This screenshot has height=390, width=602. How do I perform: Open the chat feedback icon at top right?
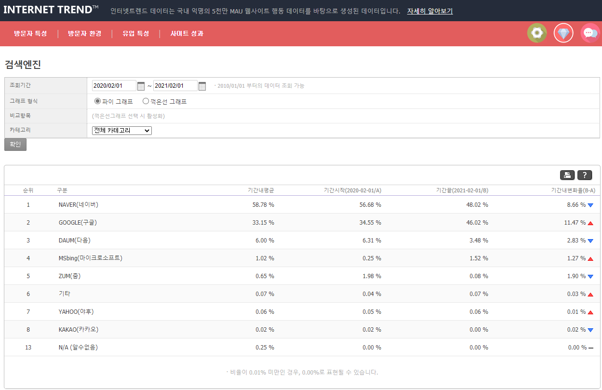pos(589,33)
